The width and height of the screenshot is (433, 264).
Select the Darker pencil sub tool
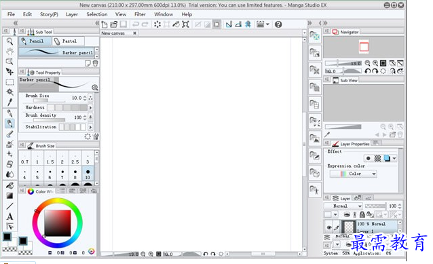(x=57, y=52)
